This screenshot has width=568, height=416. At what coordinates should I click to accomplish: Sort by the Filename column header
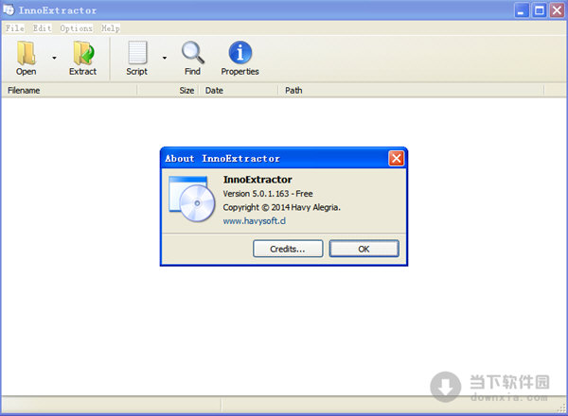pos(69,91)
